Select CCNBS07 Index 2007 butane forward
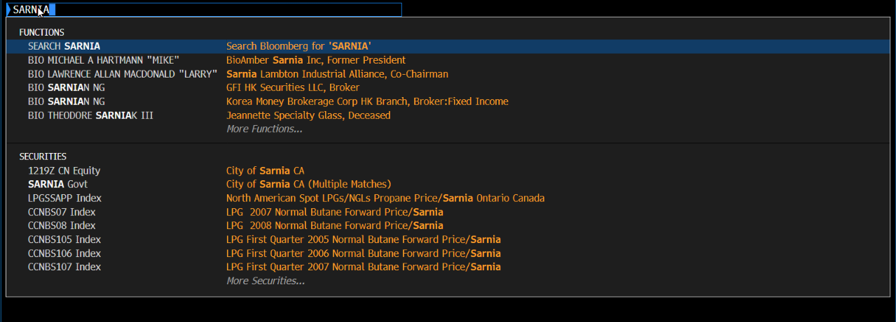This screenshot has width=896, height=322. pyautogui.click(x=448, y=212)
